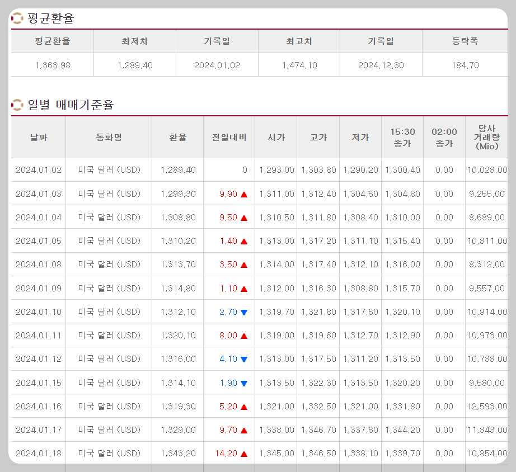516x472 pixels.
Task: Select 15:30 closing price 1,300.40
Action: 402,169
